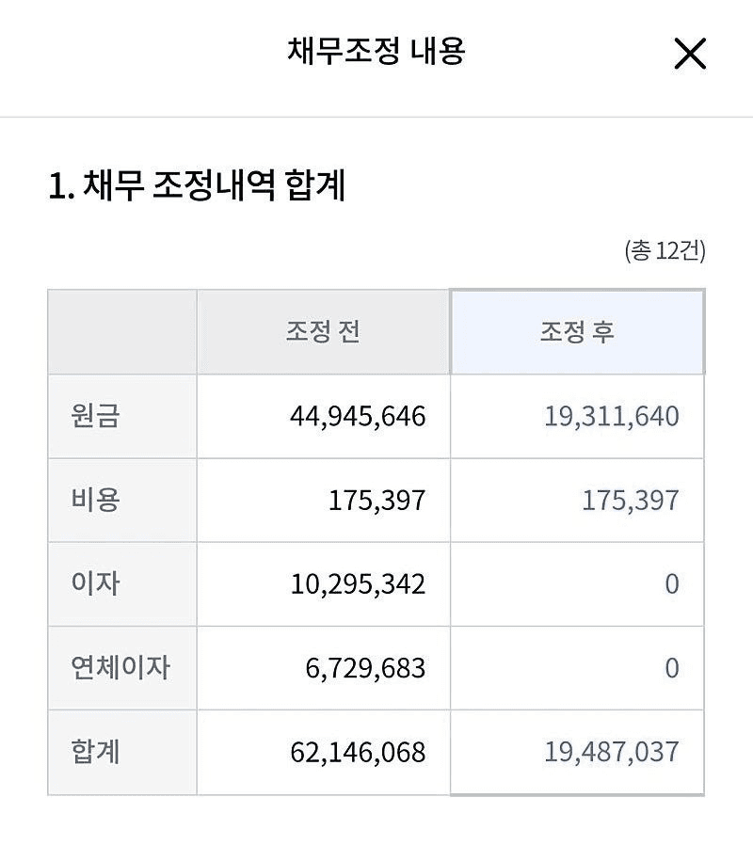The image size is (753, 845).
Task: Close the 채무조정 내용 dialog
Action: click(x=690, y=55)
